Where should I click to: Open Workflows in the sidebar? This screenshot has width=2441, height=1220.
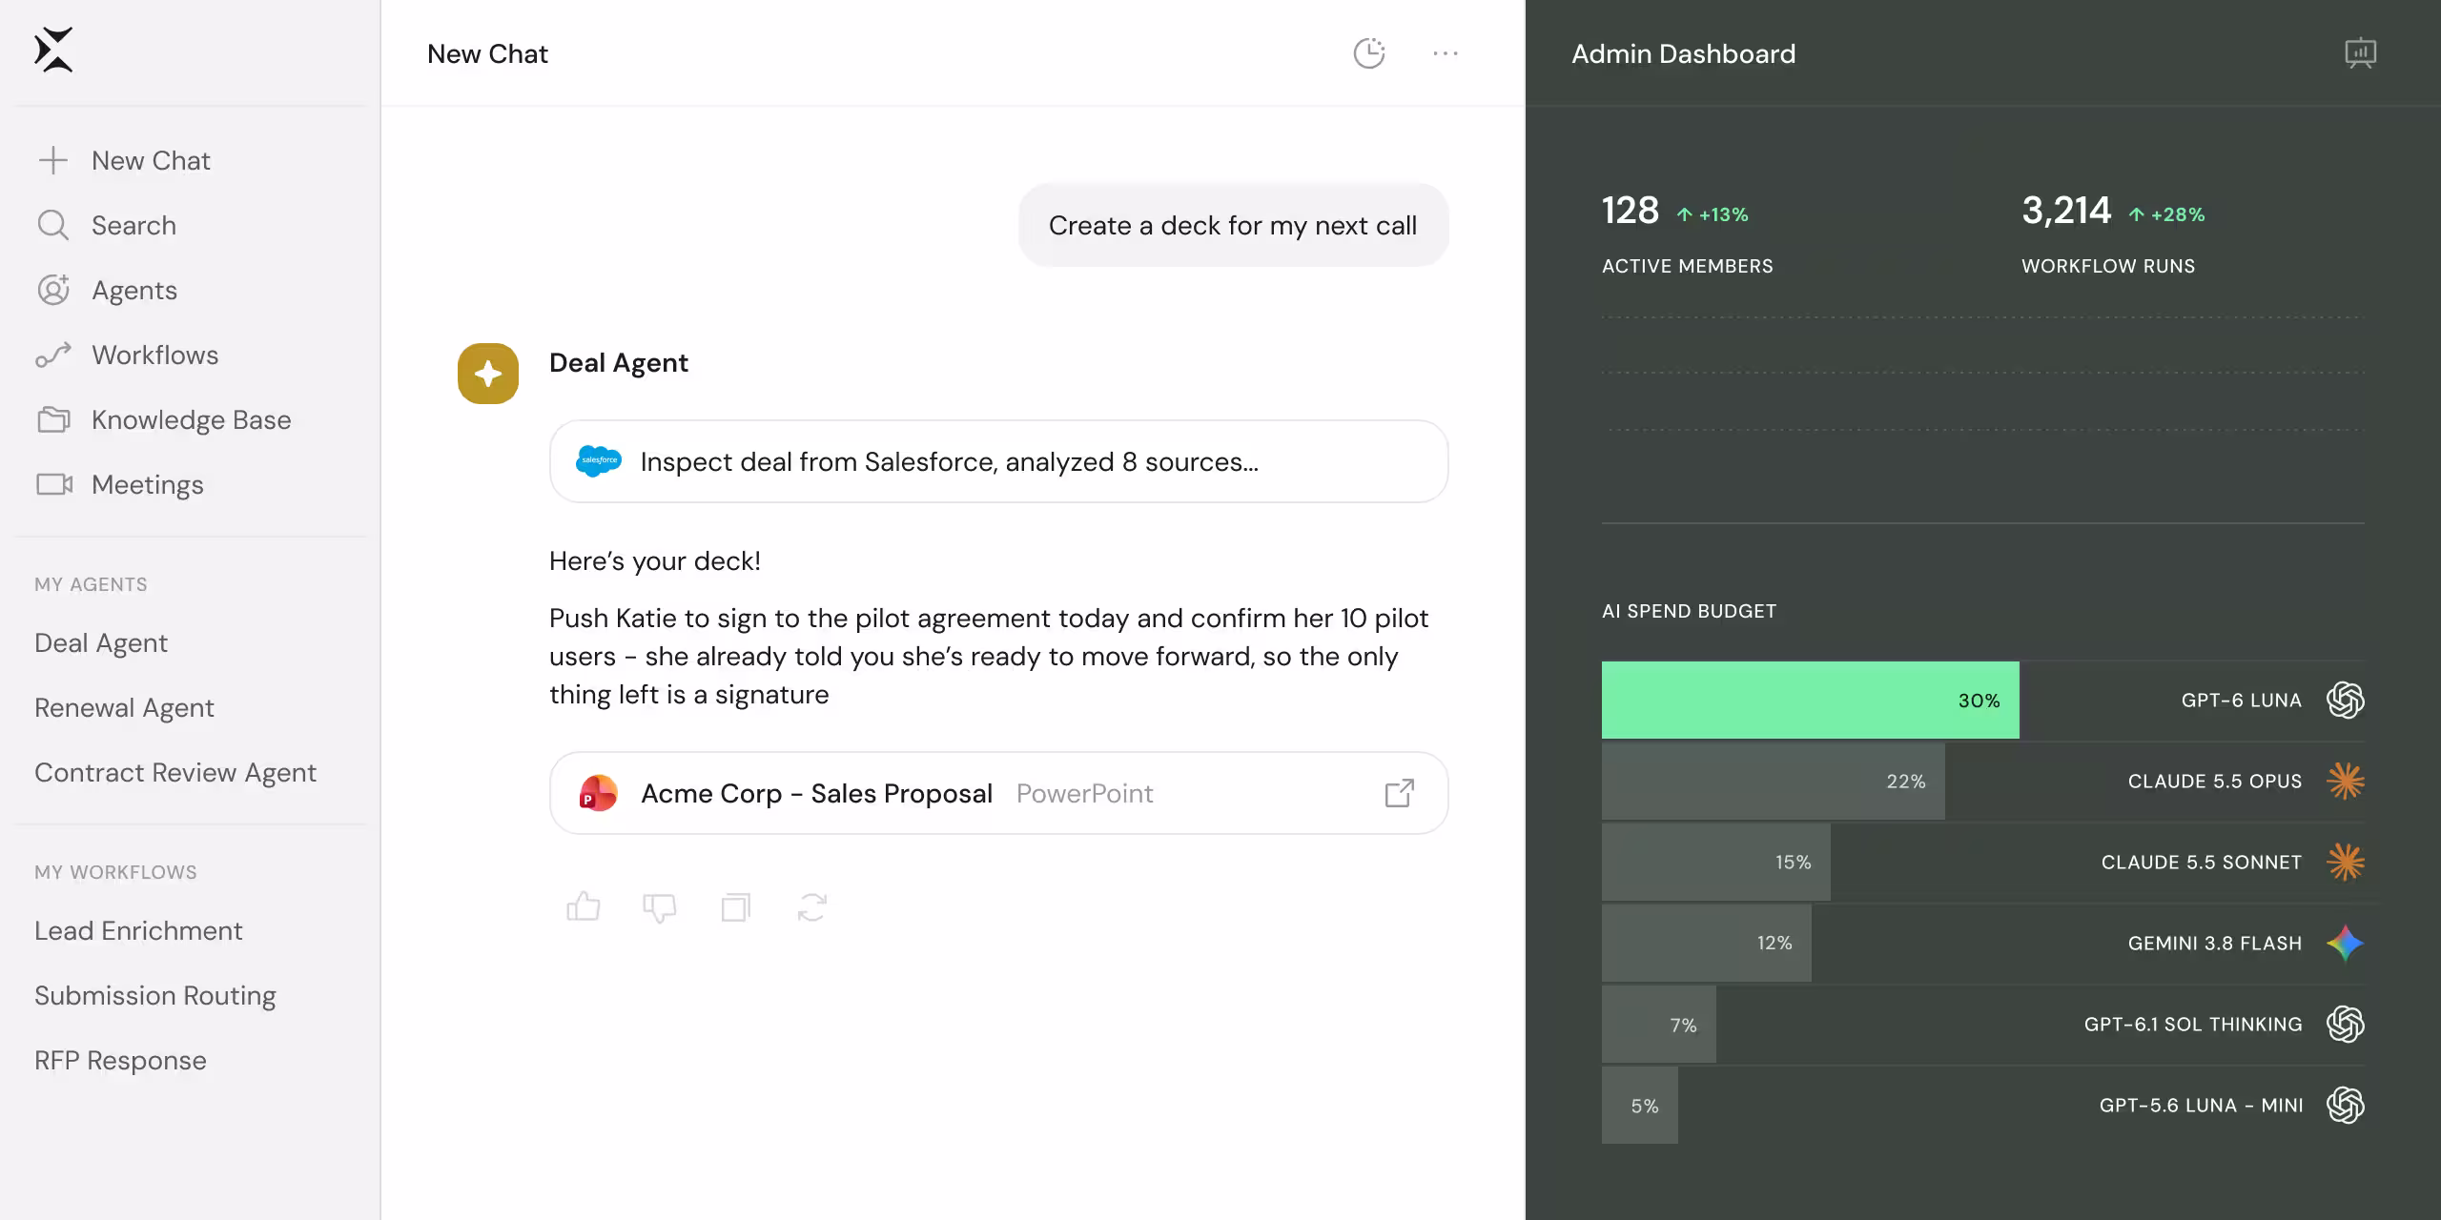pos(155,355)
